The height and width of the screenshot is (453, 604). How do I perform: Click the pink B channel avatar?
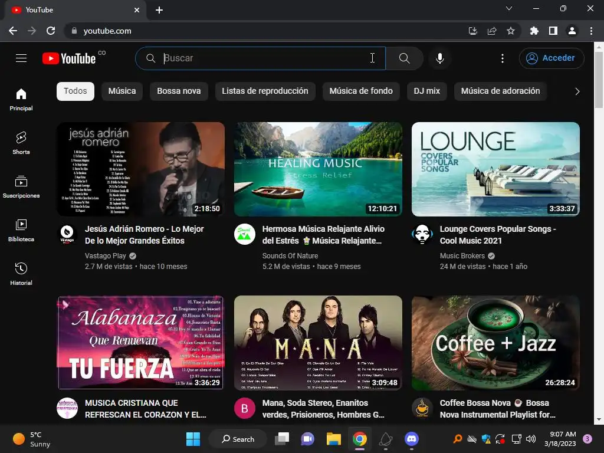(x=245, y=408)
